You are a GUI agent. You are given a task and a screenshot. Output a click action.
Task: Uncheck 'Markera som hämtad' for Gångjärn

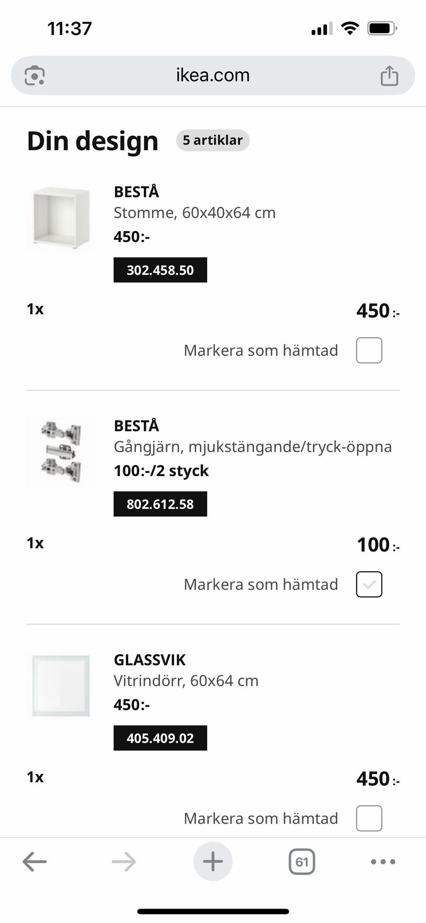(369, 585)
